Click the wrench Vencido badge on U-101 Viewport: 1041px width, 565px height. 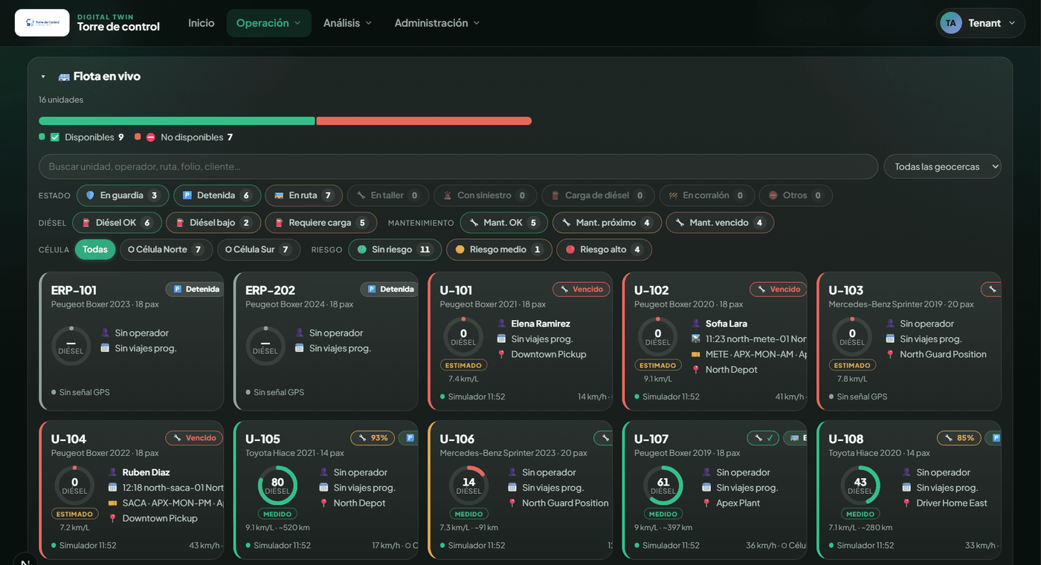pyautogui.click(x=581, y=289)
